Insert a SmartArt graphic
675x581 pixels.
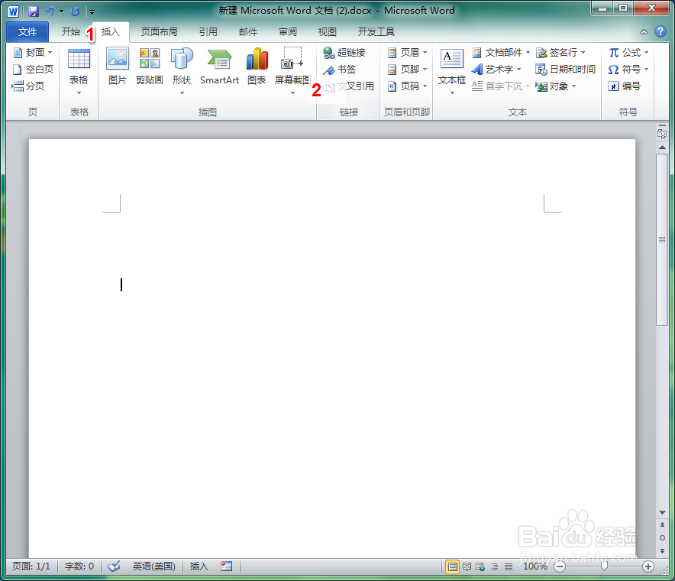click(219, 66)
